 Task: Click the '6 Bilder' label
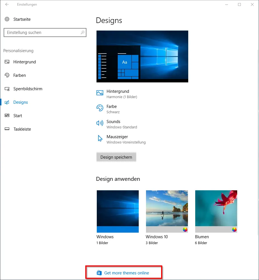(201, 243)
